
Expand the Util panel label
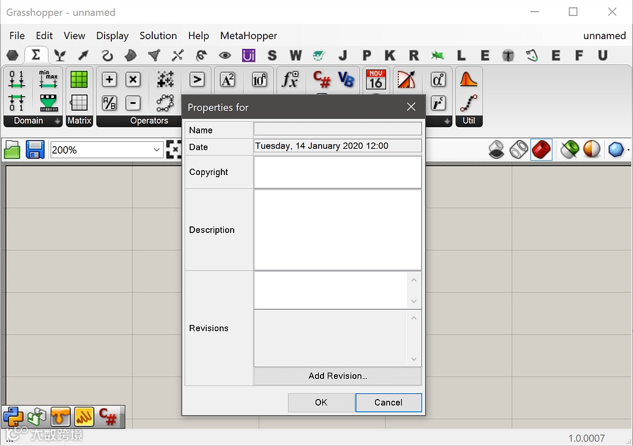(468, 121)
